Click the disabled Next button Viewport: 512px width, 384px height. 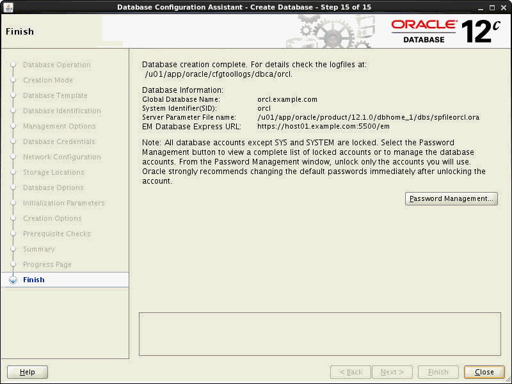392,372
